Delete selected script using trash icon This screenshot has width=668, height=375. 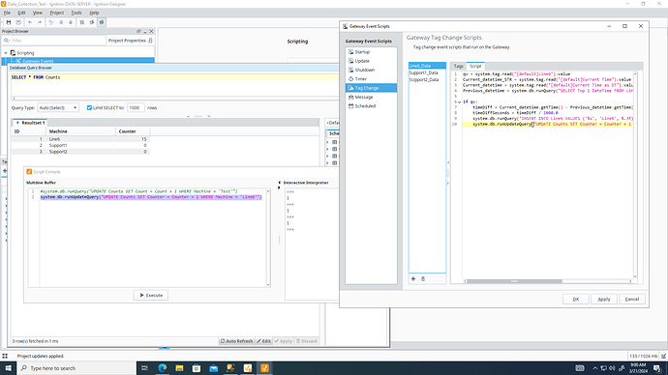pos(423,279)
